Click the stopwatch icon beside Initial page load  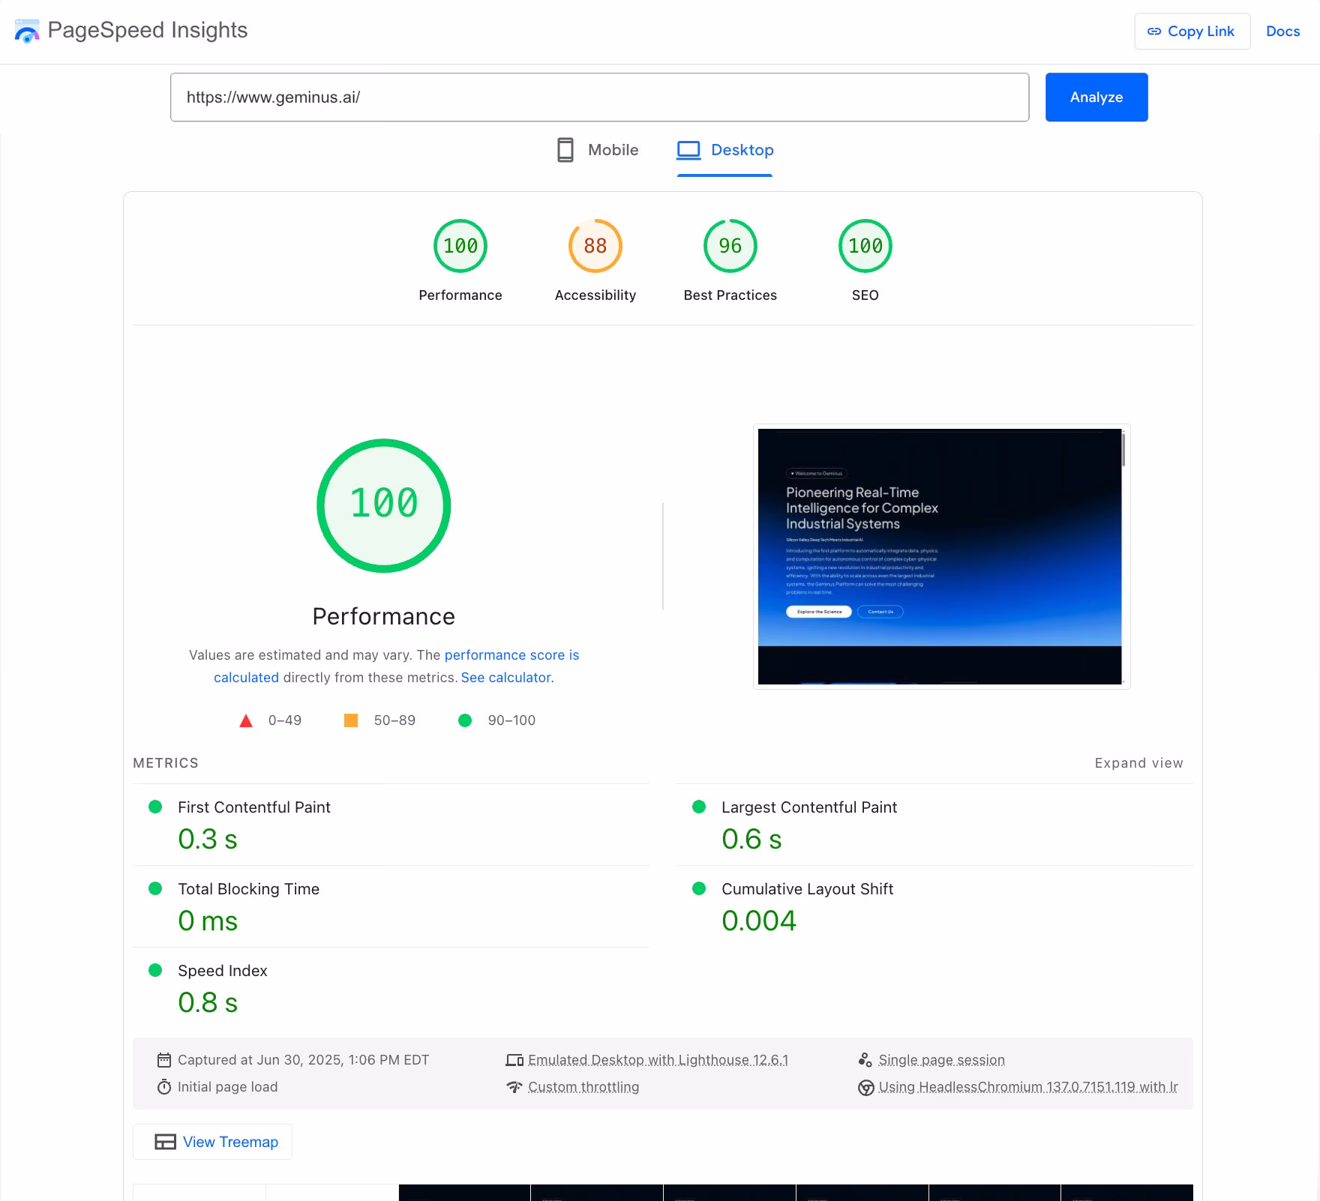(x=164, y=1087)
